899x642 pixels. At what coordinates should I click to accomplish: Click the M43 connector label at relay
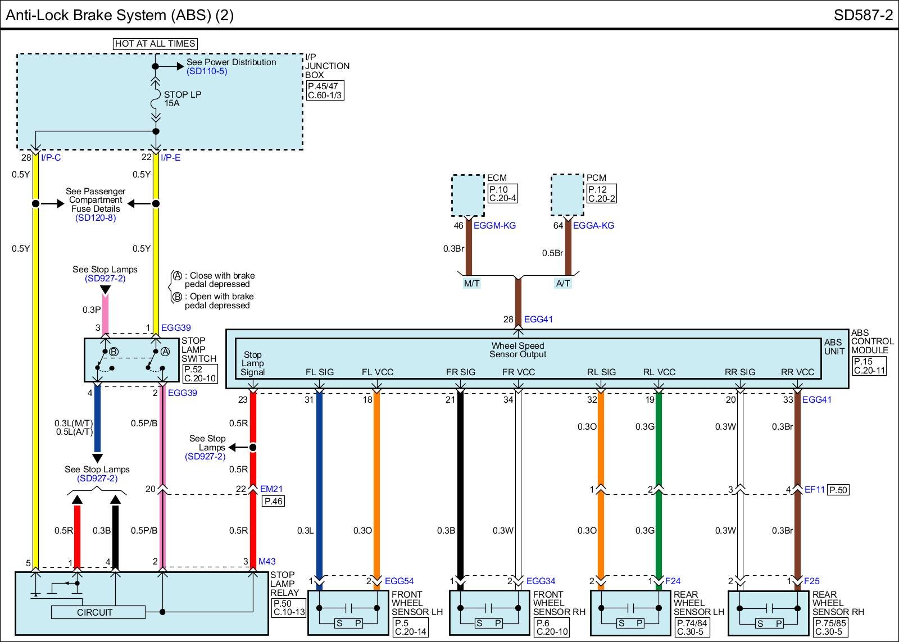tap(267, 561)
